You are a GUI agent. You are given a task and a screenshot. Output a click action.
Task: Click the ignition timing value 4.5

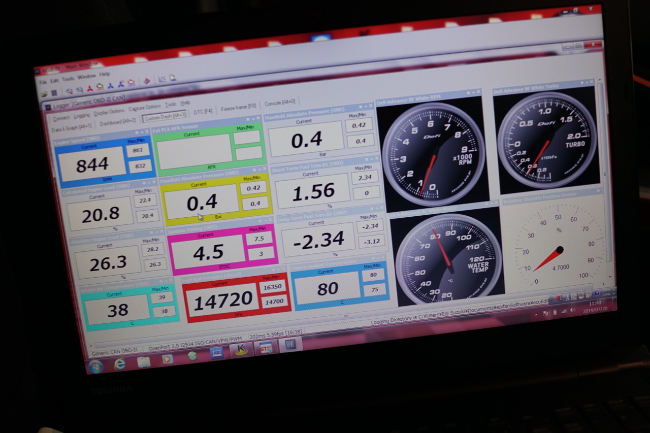(x=208, y=252)
